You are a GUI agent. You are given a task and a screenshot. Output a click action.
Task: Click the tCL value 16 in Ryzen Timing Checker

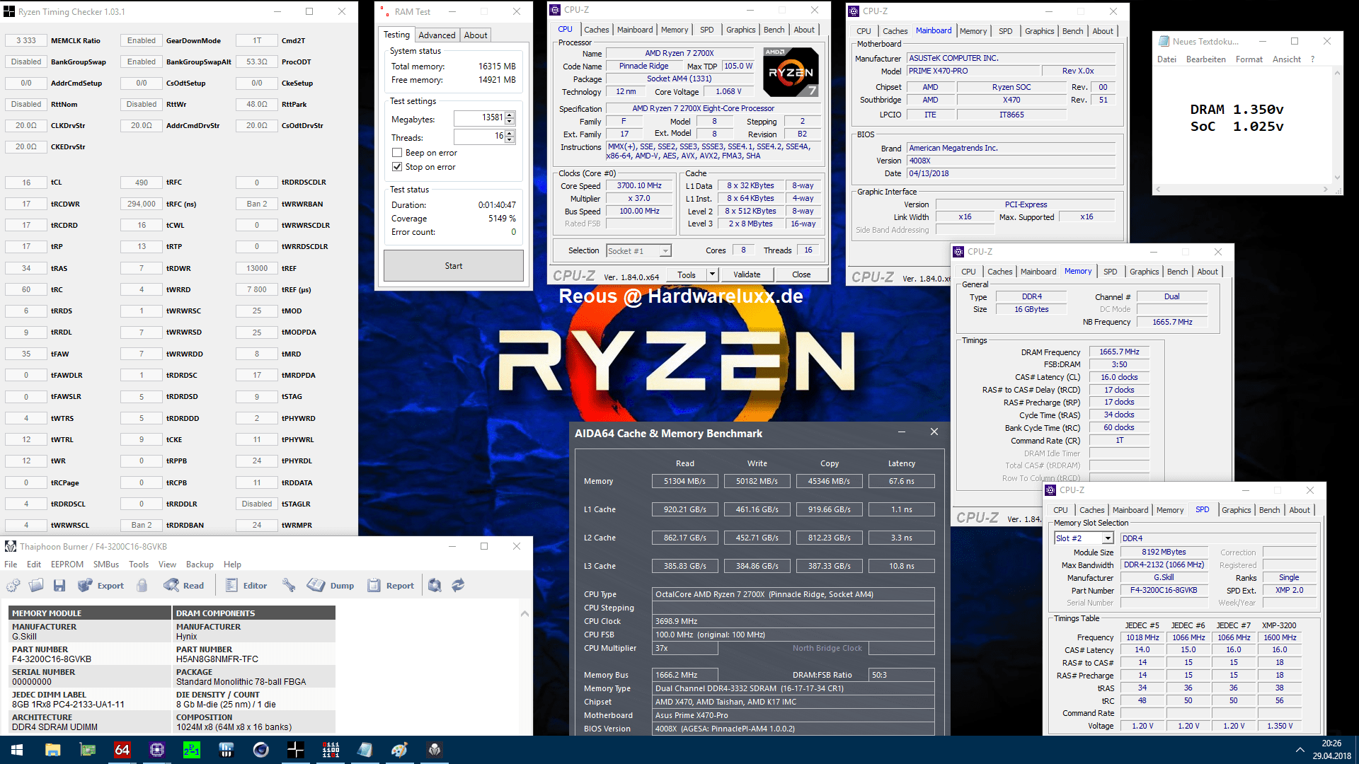click(x=26, y=183)
